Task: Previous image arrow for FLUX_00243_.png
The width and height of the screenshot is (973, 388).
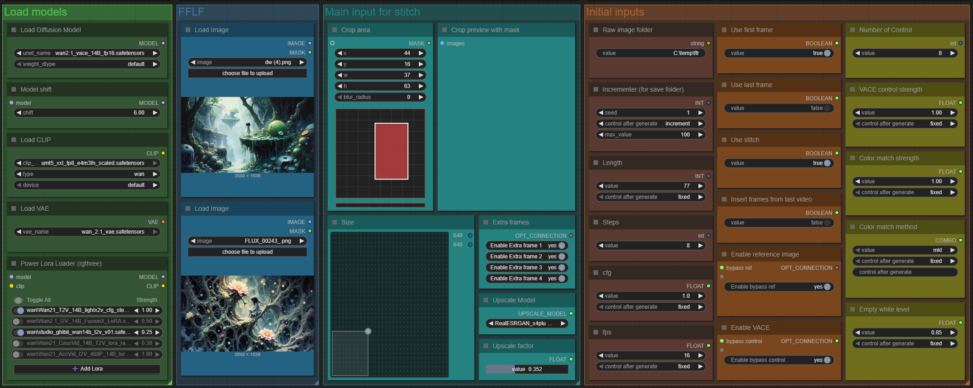Action: pos(193,241)
